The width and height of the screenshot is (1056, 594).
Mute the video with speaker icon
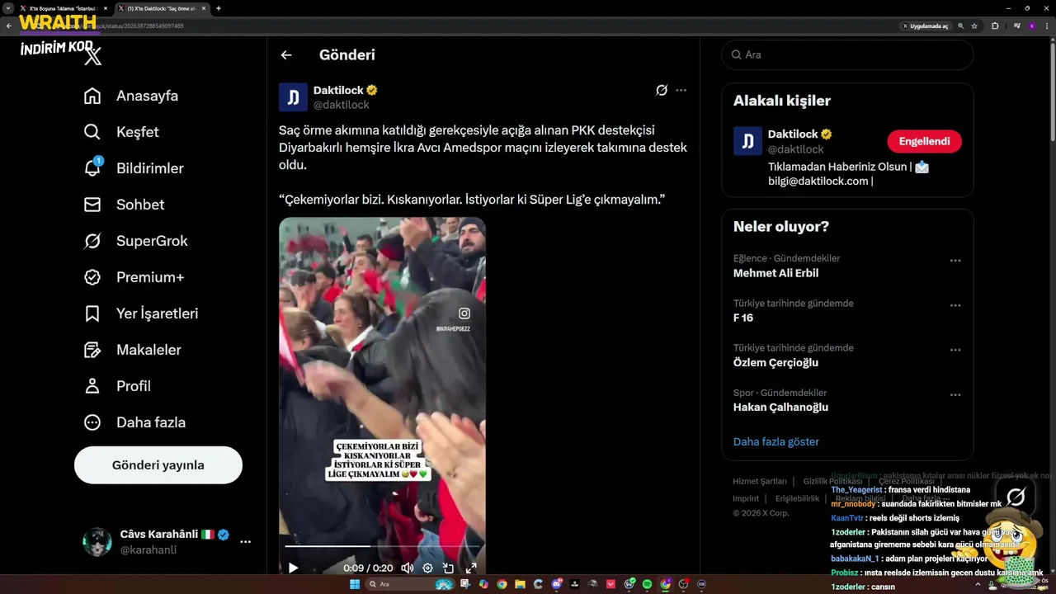point(407,568)
